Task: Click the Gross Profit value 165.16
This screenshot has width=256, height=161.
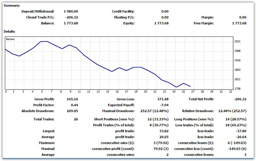Action: [x=72, y=99]
